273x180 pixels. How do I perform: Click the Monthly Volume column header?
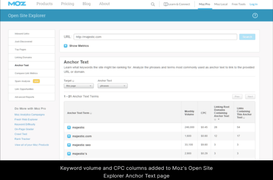click(189, 113)
